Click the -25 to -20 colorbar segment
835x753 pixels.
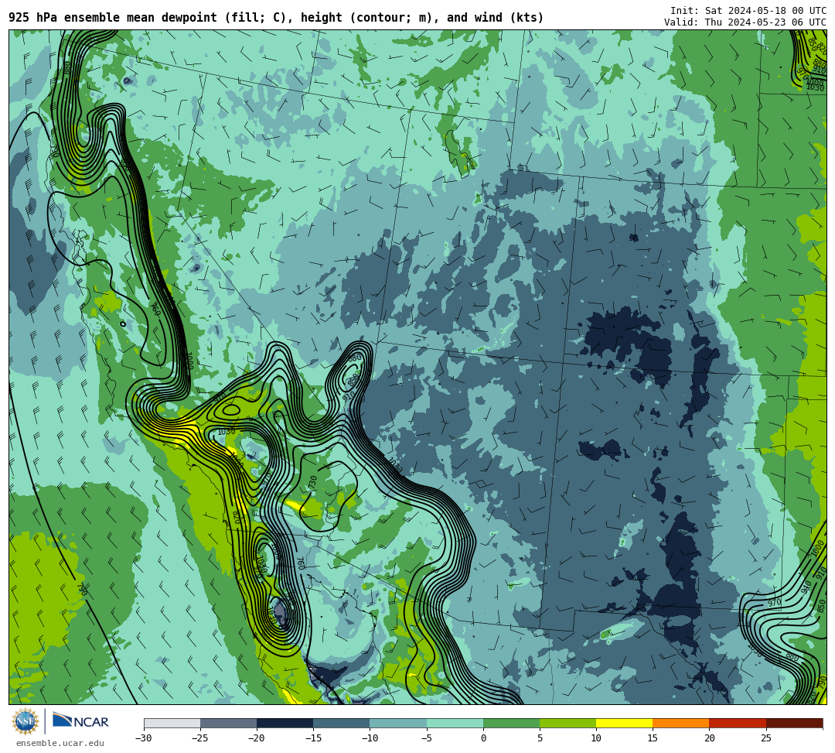pyautogui.click(x=228, y=723)
